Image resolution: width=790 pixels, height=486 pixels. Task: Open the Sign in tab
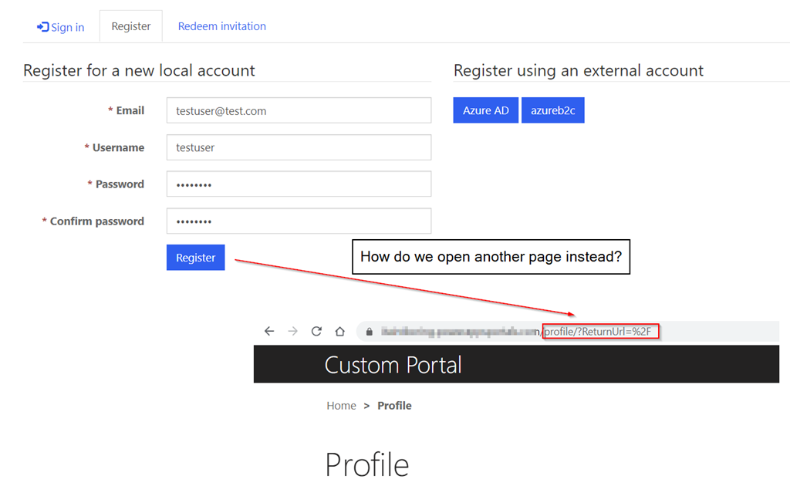tap(61, 27)
